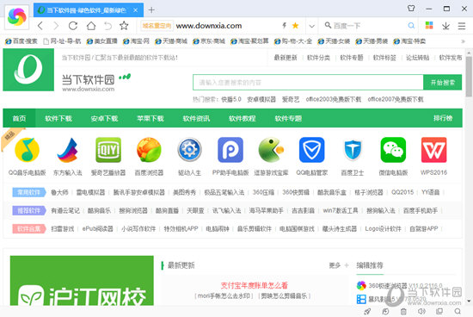Image resolution: width=473 pixels, height=317 pixels.
Task: Click the yellow favorite star in address bar
Action: point(295,26)
